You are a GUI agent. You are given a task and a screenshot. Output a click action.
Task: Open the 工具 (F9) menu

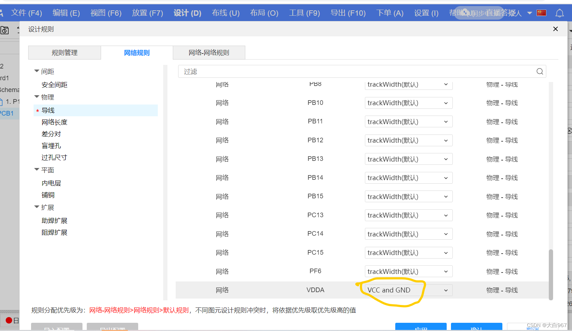coord(304,12)
